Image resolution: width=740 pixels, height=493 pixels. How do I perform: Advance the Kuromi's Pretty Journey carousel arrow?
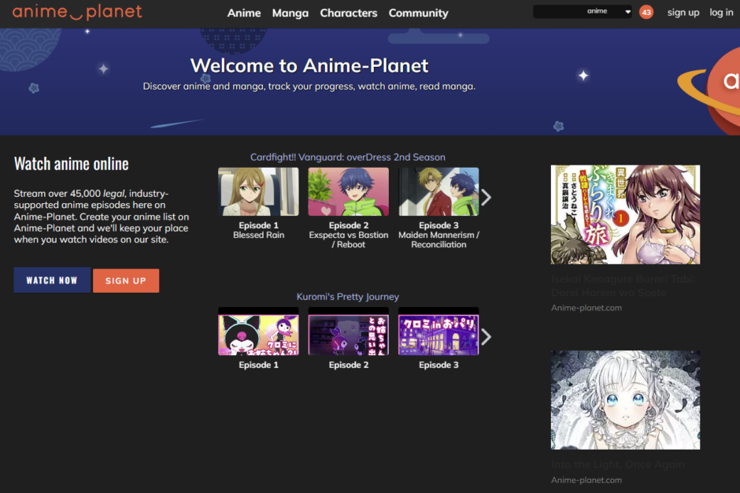[485, 336]
